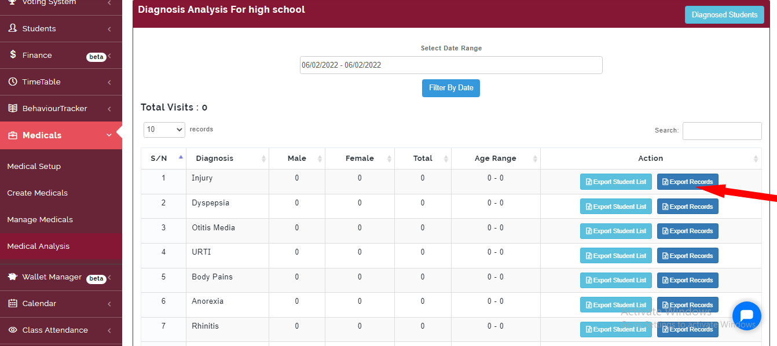Open the Finance sidebar menu
This screenshot has height=346, width=777.
[x=61, y=55]
